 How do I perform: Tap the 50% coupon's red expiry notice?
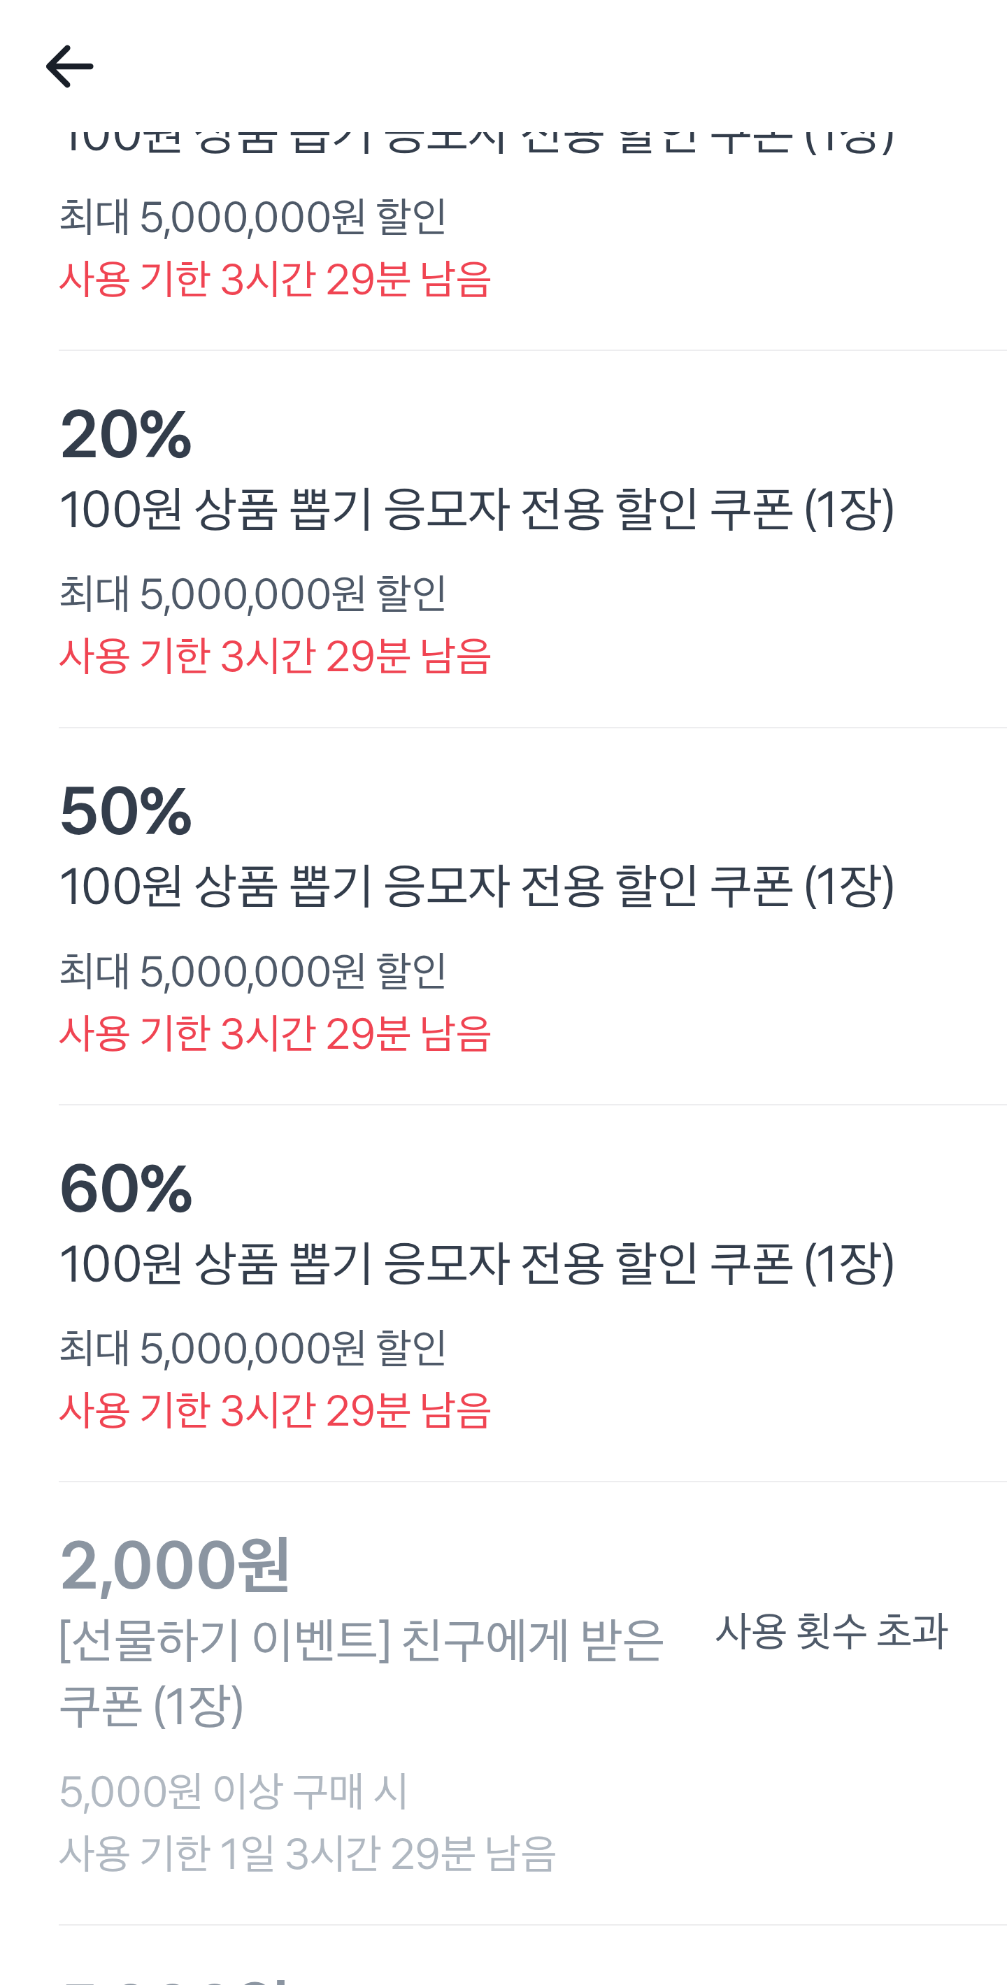tap(275, 1033)
